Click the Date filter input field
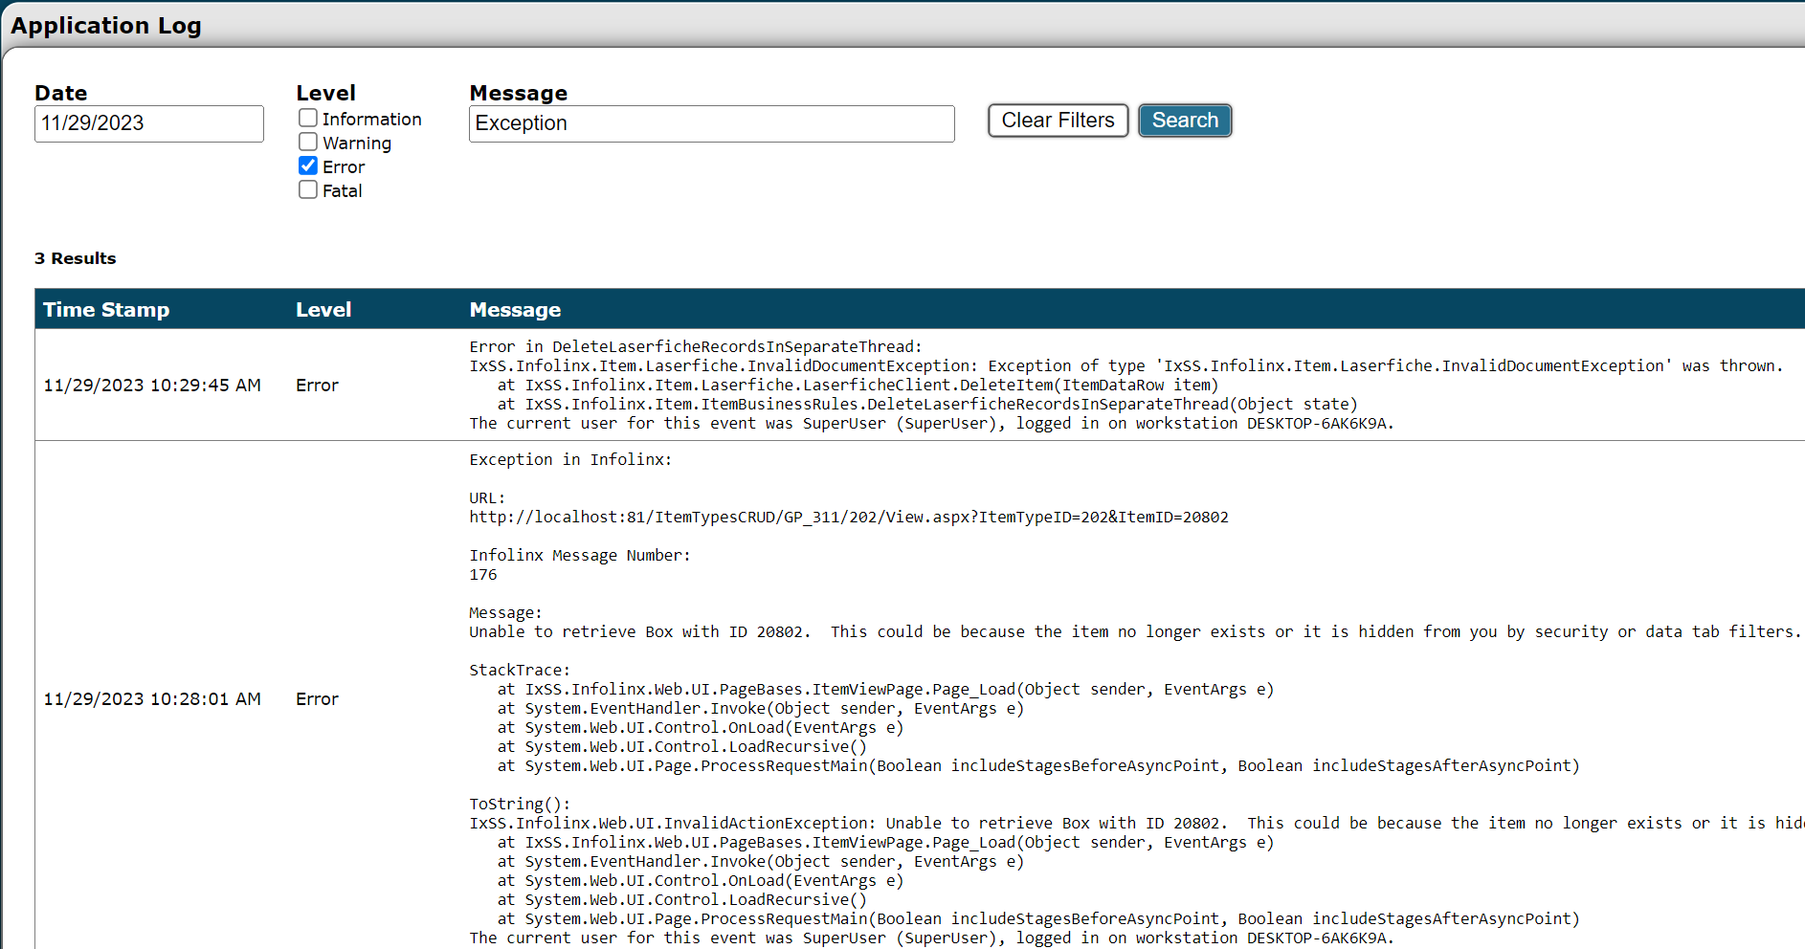This screenshot has width=1805, height=949. [148, 123]
